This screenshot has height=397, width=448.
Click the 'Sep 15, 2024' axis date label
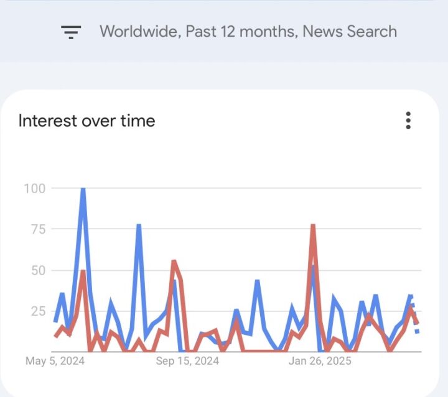tap(187, 361)
